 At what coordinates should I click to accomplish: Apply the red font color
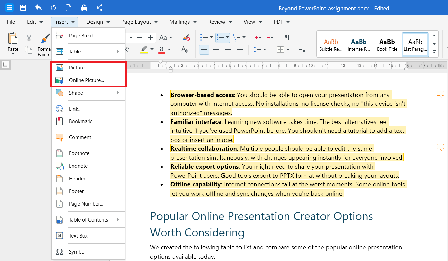pyautogui.click(x=162, y=50)
